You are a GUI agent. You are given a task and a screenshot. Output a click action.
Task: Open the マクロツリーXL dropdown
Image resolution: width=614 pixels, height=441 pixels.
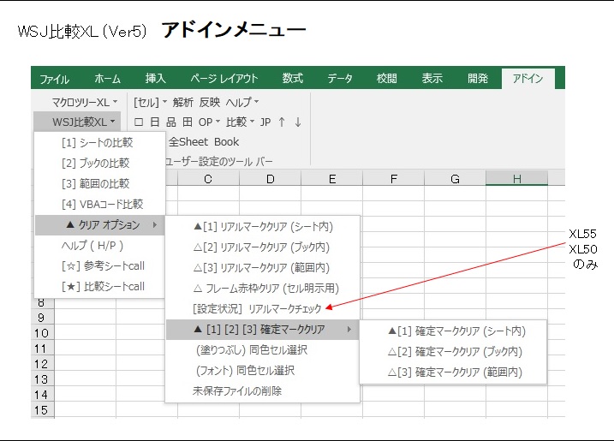(x=79, y=102)
